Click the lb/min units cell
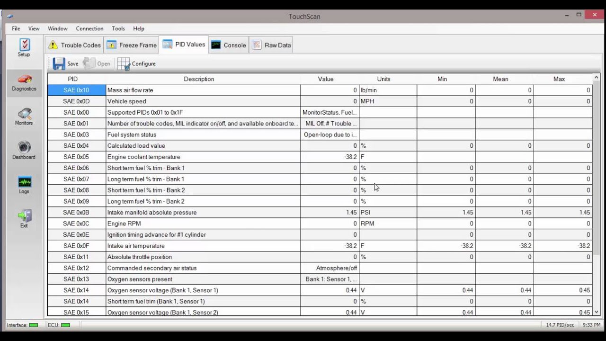The width and height of the screenshot is (606, 341). point(388,90)
